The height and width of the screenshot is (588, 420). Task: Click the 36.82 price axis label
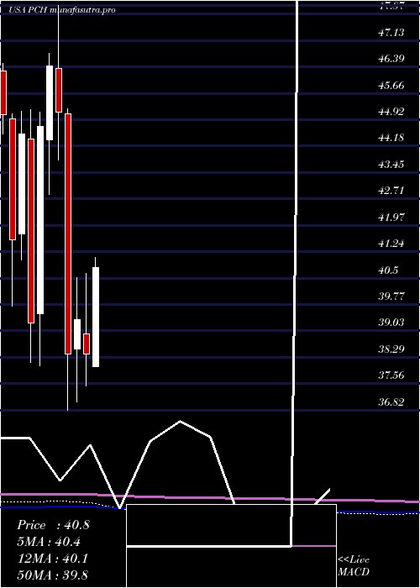click(391, 402)
